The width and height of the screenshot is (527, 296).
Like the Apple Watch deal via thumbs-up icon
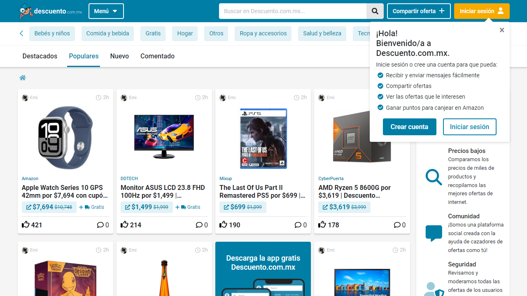25,224
